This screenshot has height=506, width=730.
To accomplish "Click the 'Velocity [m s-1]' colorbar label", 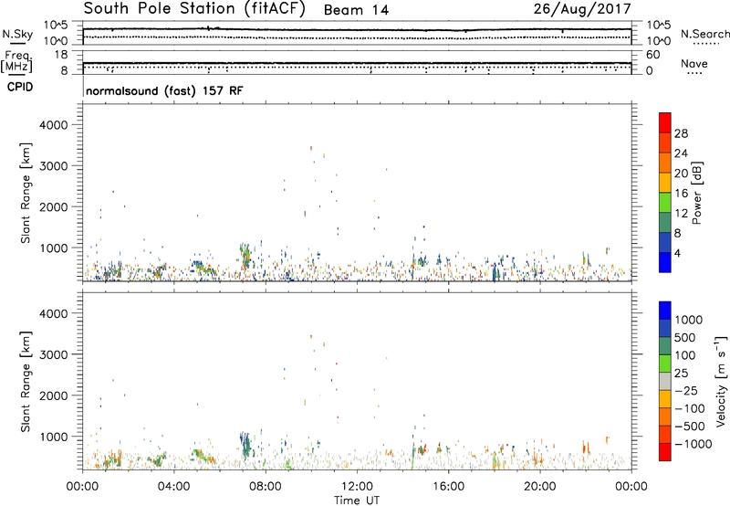I will point(722,381).
